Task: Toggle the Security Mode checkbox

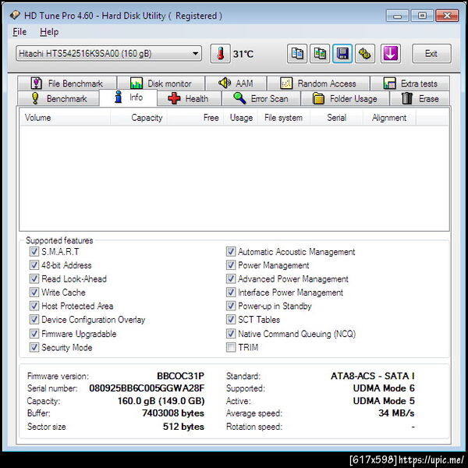Action: tap(34, 347)
